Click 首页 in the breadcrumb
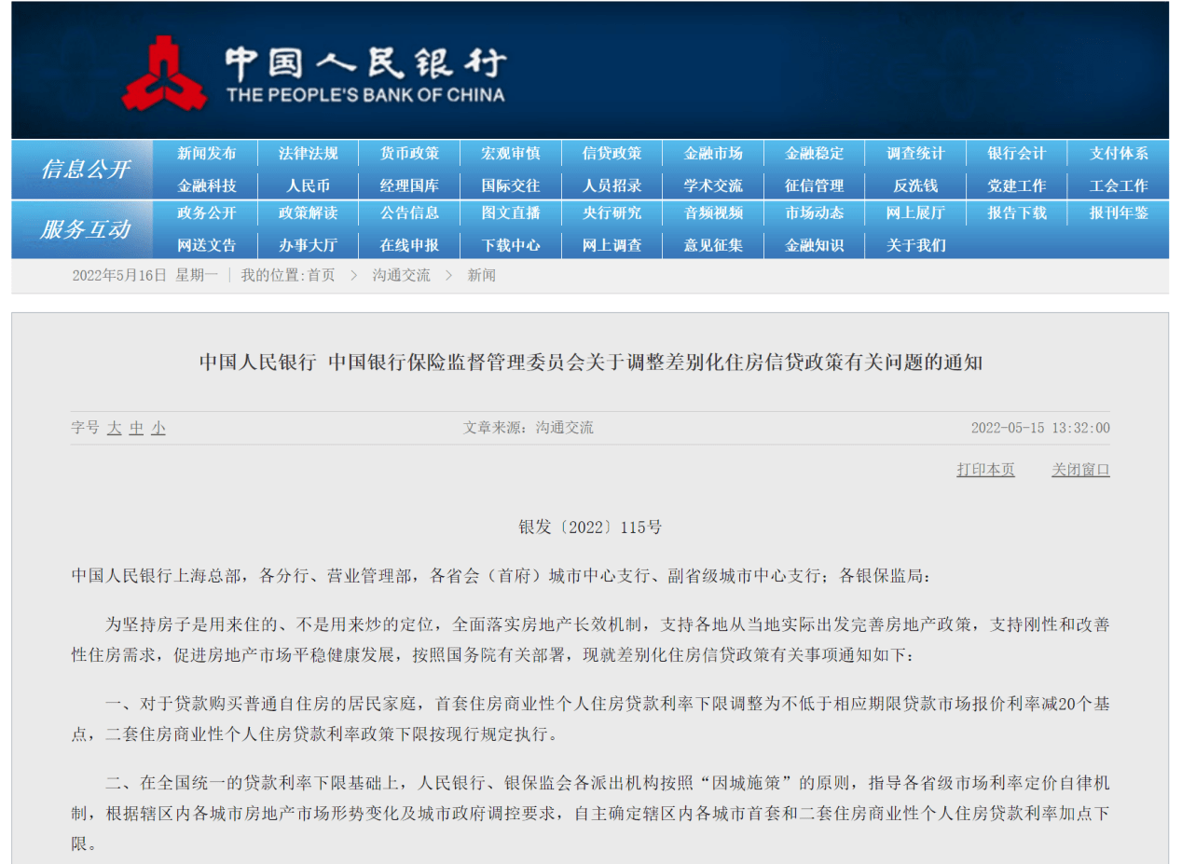This screenshot has width=1182, height=864. tap(321, 276)
